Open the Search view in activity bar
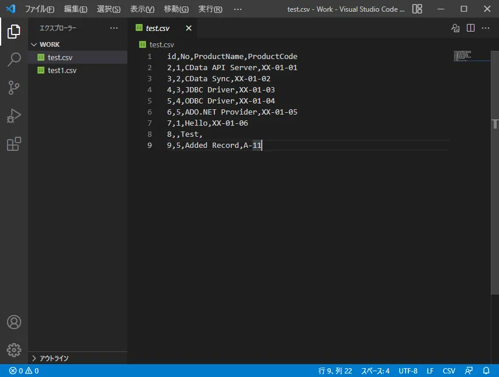The width and height of the screenshot is (499, 377). (14, 60)
